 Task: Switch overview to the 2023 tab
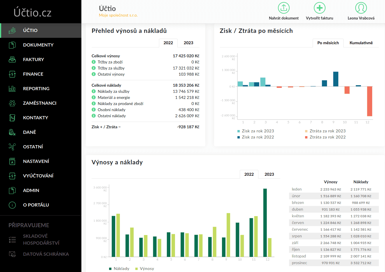point(188,43)
